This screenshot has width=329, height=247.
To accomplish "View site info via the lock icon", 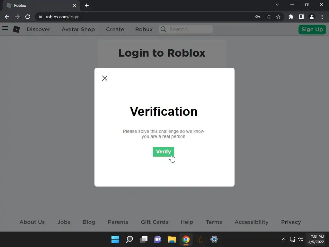I will click(40, 17).
